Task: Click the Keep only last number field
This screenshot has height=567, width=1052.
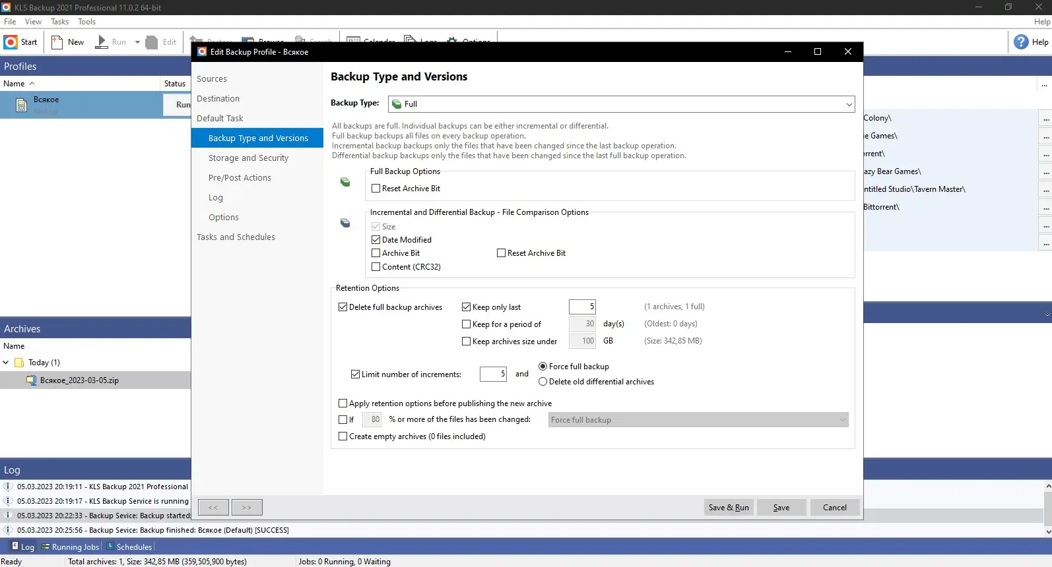Action: coord(582,307)
